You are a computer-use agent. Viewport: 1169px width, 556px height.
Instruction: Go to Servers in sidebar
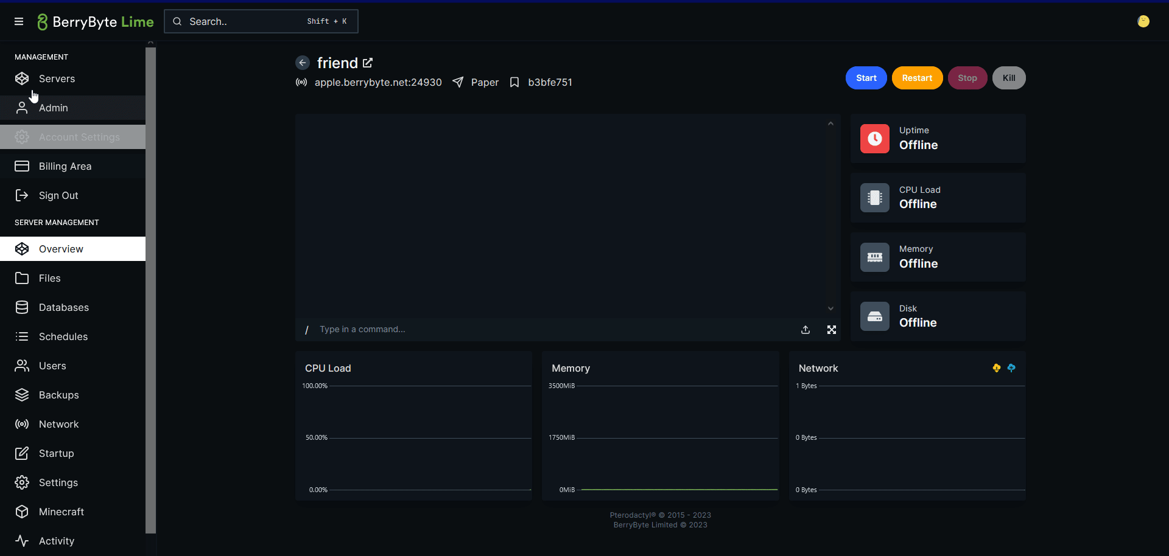pos(73,78)
